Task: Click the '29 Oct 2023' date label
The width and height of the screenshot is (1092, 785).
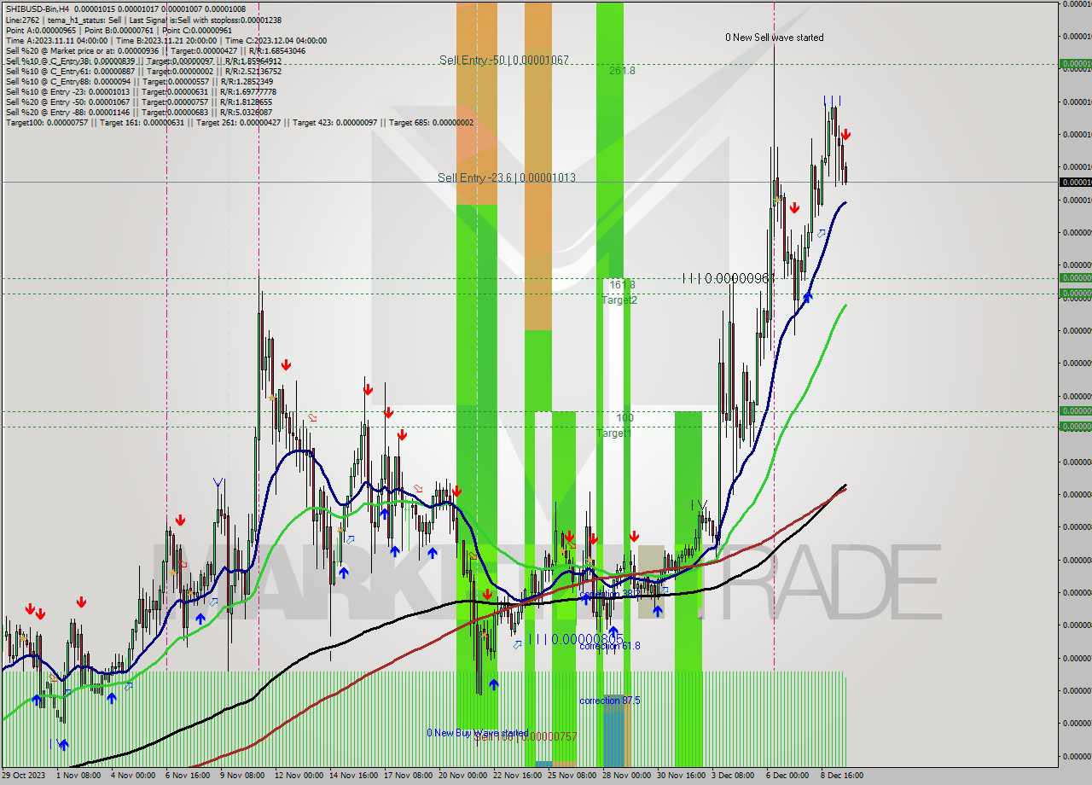Action: point(26,776)
